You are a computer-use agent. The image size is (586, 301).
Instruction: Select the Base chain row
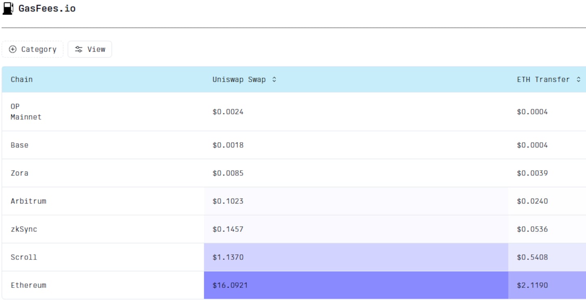(294, 145)
